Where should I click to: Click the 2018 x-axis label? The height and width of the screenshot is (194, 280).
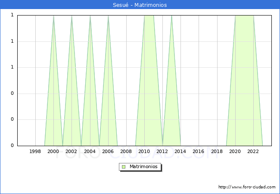[217, 151]
